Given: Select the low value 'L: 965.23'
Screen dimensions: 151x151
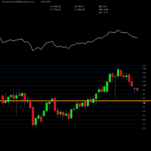Looking at the screenshot, I should point(79,10).
